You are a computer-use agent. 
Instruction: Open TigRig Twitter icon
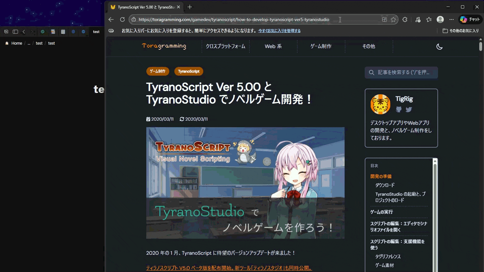point(409,109)
